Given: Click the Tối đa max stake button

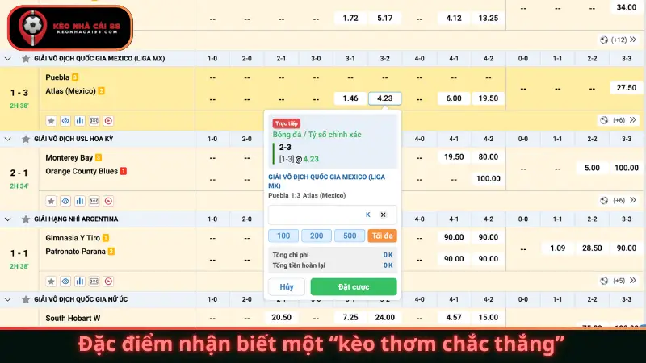Looking at the screenshot, I should tap(382, 236).
